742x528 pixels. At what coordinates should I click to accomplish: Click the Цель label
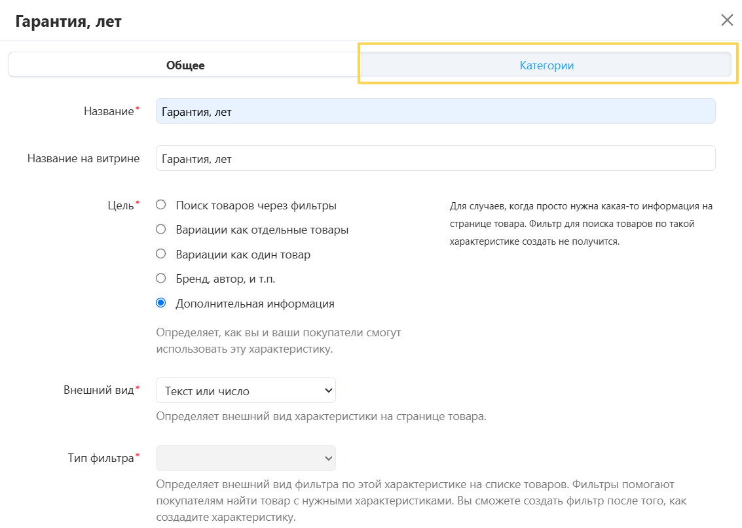121,205
